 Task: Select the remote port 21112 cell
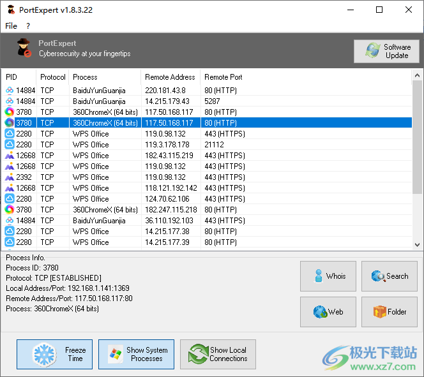click(x=214, y=144)
